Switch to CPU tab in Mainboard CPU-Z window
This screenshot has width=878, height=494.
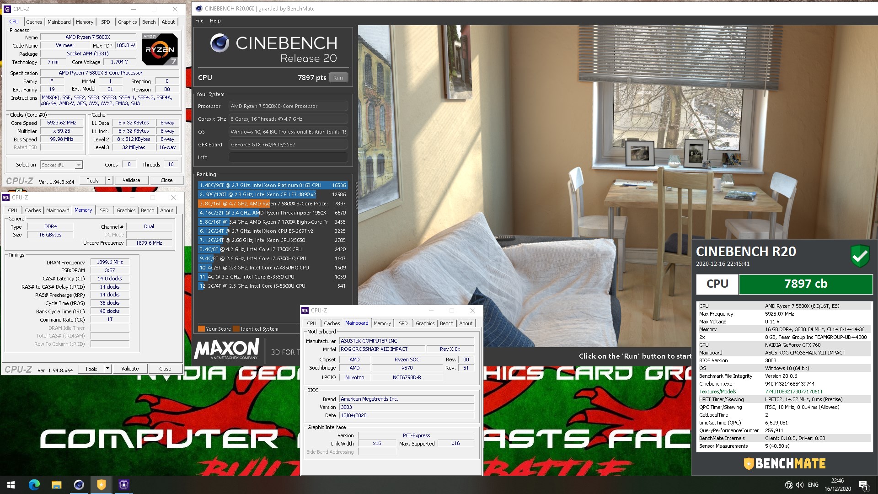pyautogui.click(x=311, y=323)
